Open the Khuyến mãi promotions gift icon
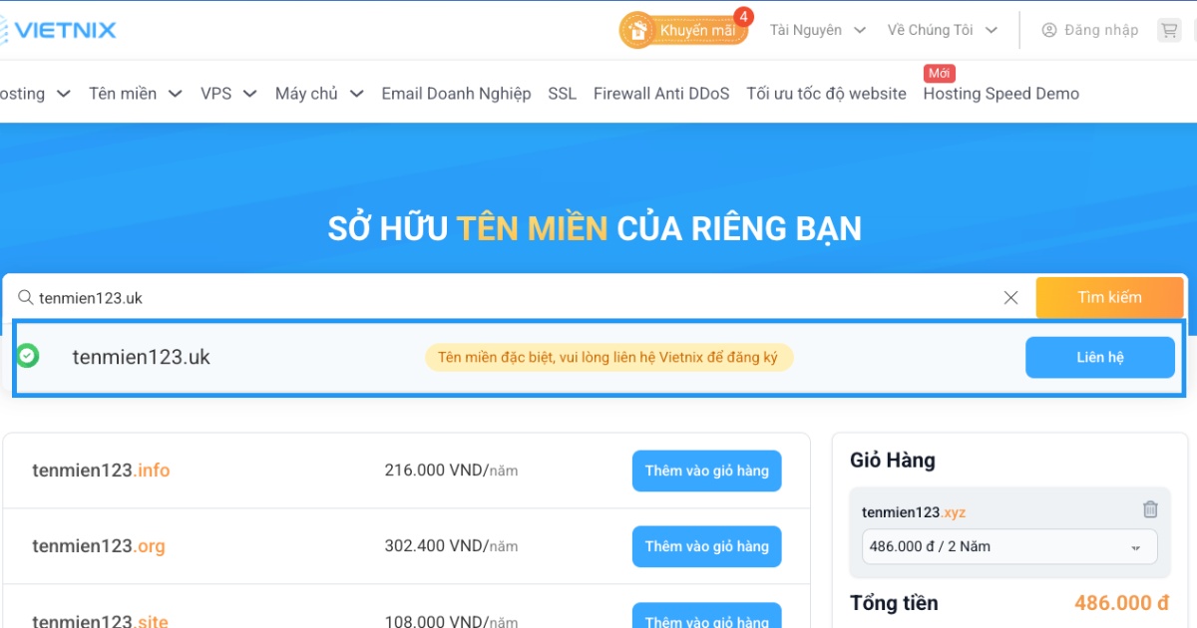Screen dimensions: 1197x628 (637, 30)
